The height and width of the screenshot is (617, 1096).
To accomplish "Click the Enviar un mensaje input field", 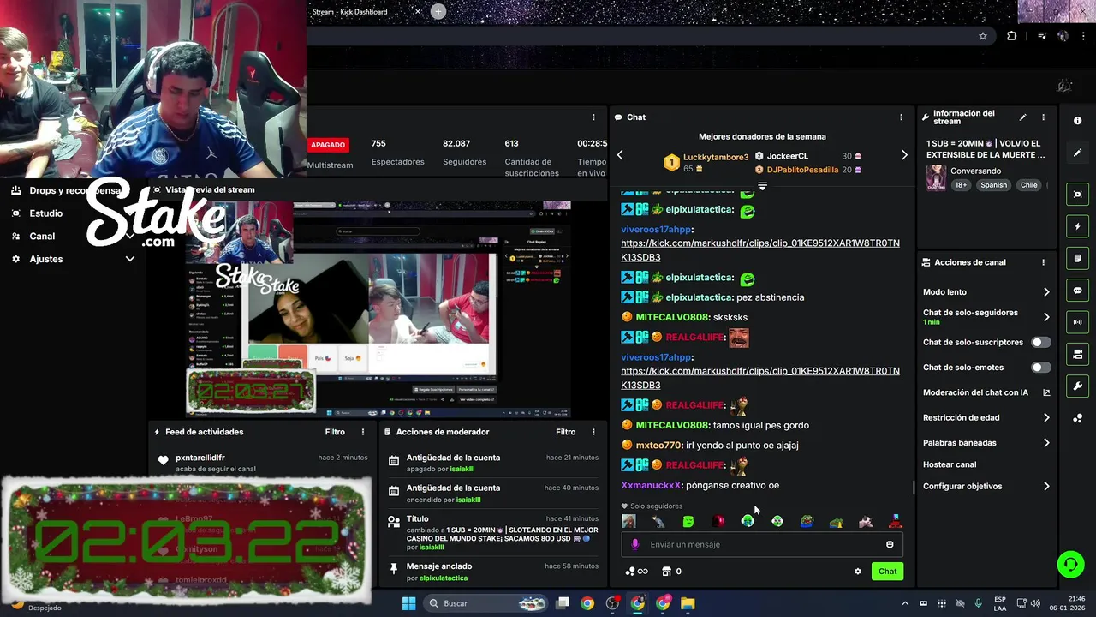I will [x=762, y=544].
